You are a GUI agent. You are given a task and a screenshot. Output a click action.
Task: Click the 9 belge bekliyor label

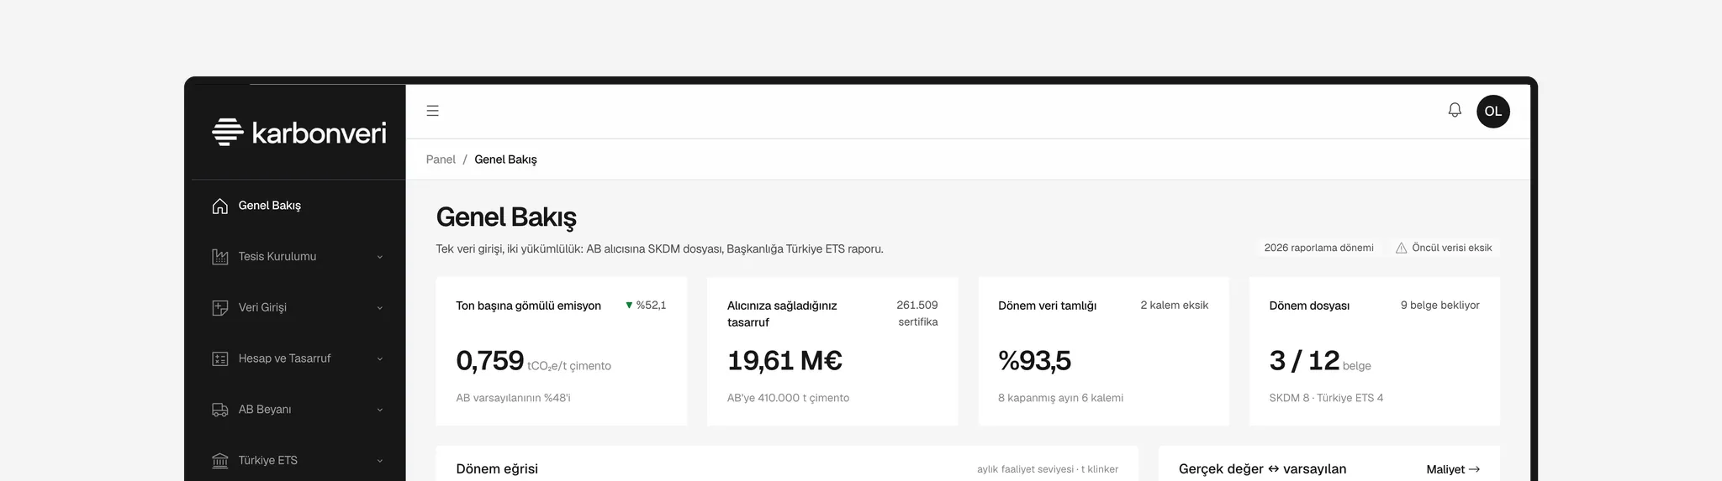point(1439,306)
